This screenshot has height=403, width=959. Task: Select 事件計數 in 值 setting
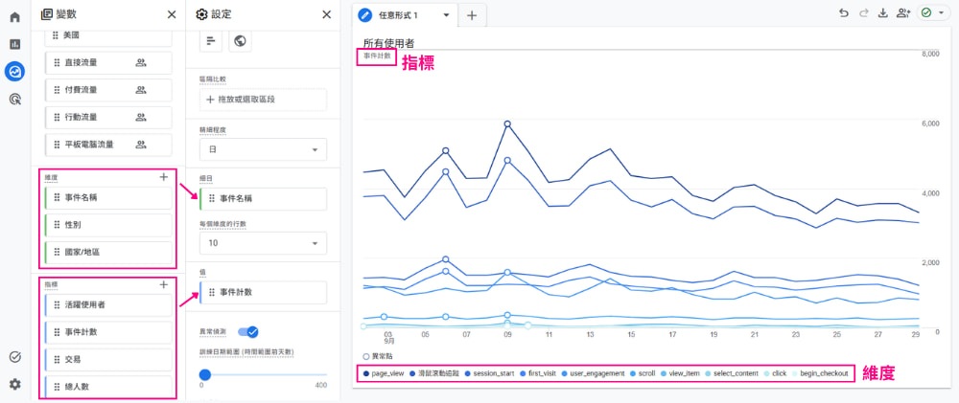263,292
